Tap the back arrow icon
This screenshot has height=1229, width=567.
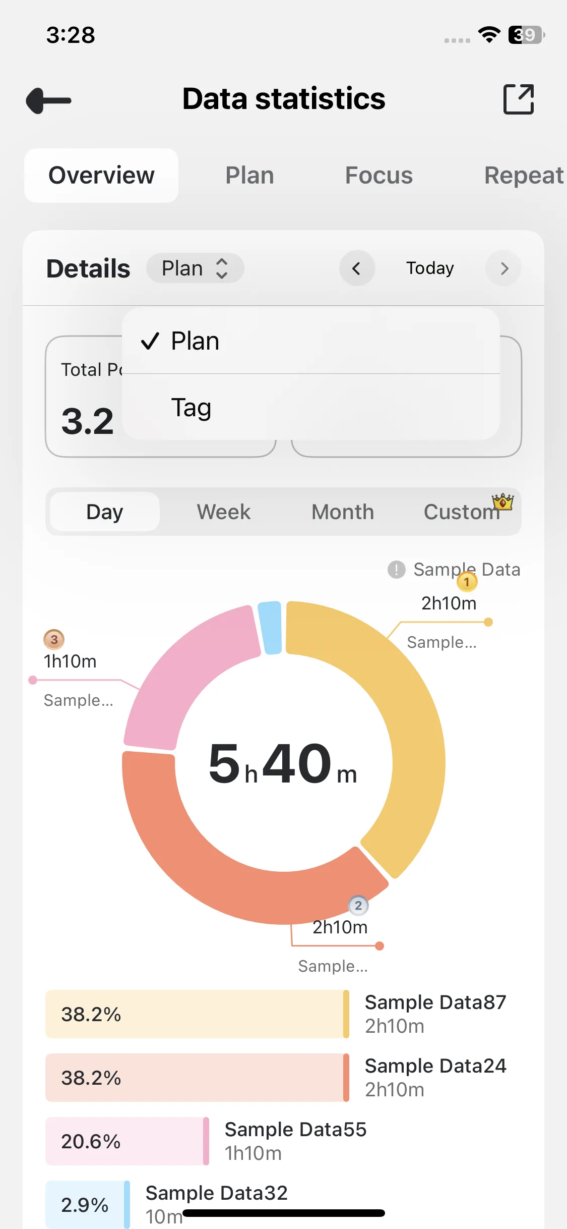[49, 100]
